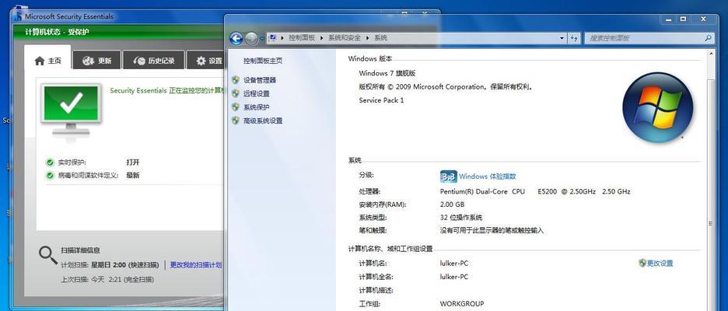Click the 3.3 Windows Experience Index badge

(x=448, y=176)
